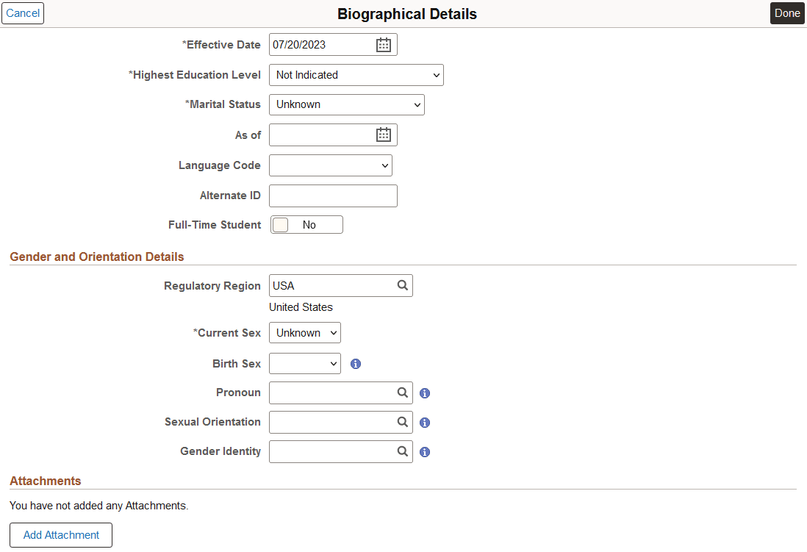Open the Highest Education Level dropdown
807x552 pixels.
[x=356, y=74]
